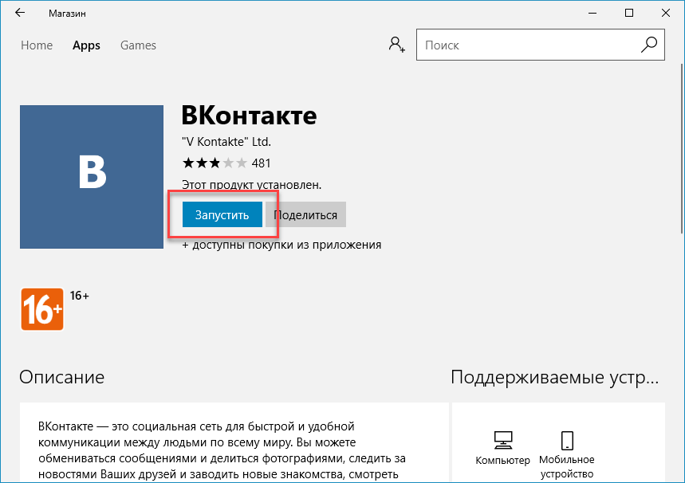685x483 pixels.
Task: Click the Поддерживаемые устр... heading
Action: [555, 377]
